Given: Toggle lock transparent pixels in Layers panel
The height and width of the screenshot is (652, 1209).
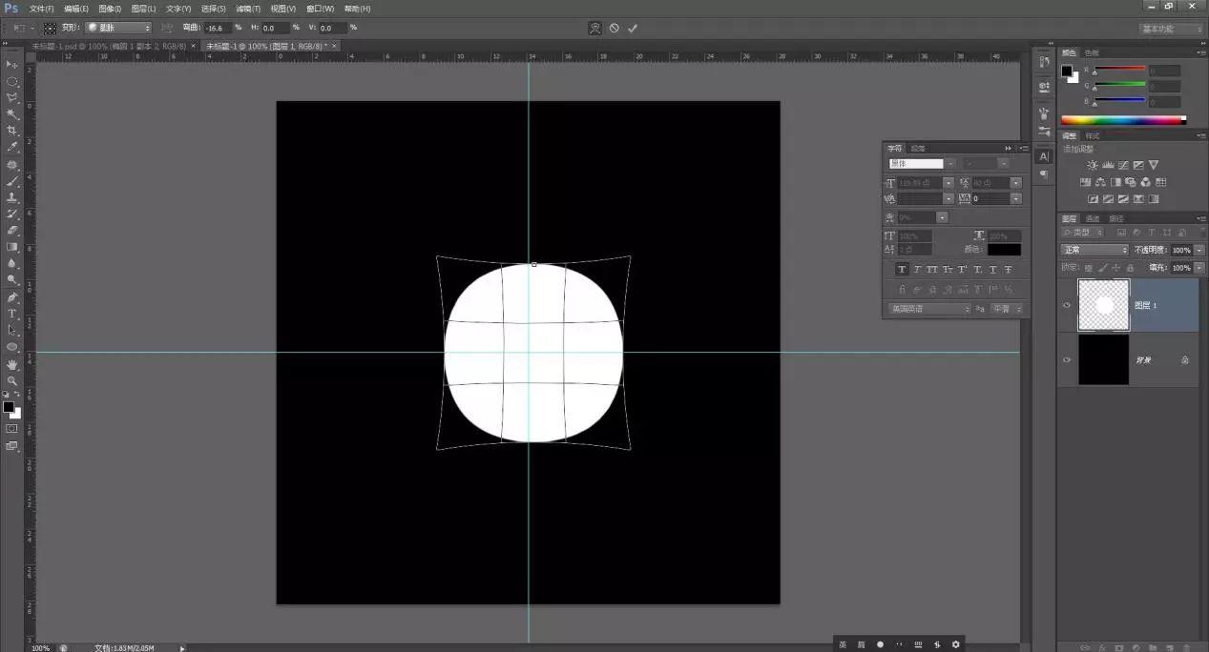Looking at the screenshot, I should point(1089,268).
